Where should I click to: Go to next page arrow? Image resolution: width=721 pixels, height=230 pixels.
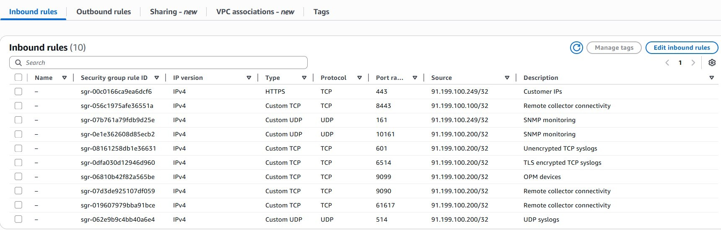pyautogui.click(x=693, y=63)
